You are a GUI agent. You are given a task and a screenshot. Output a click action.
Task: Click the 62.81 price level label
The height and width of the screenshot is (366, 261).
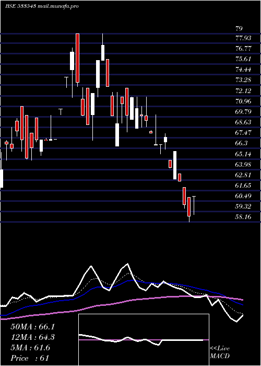tap(243, 175)
